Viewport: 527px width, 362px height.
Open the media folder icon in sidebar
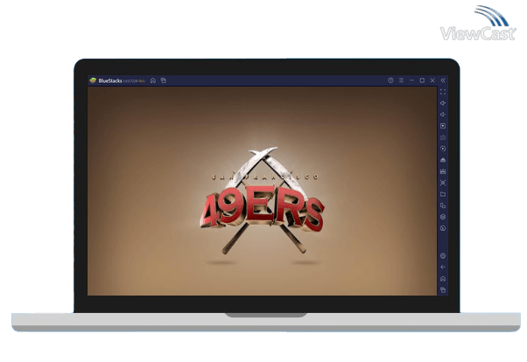(x=443, y=194)
